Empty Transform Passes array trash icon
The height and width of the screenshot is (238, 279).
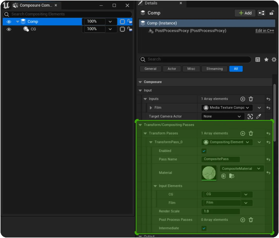[x=251, y=134]
